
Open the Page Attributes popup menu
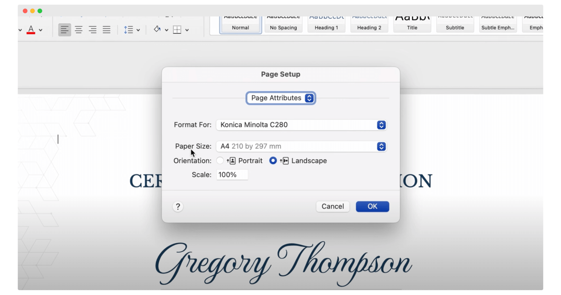[281, 98]
